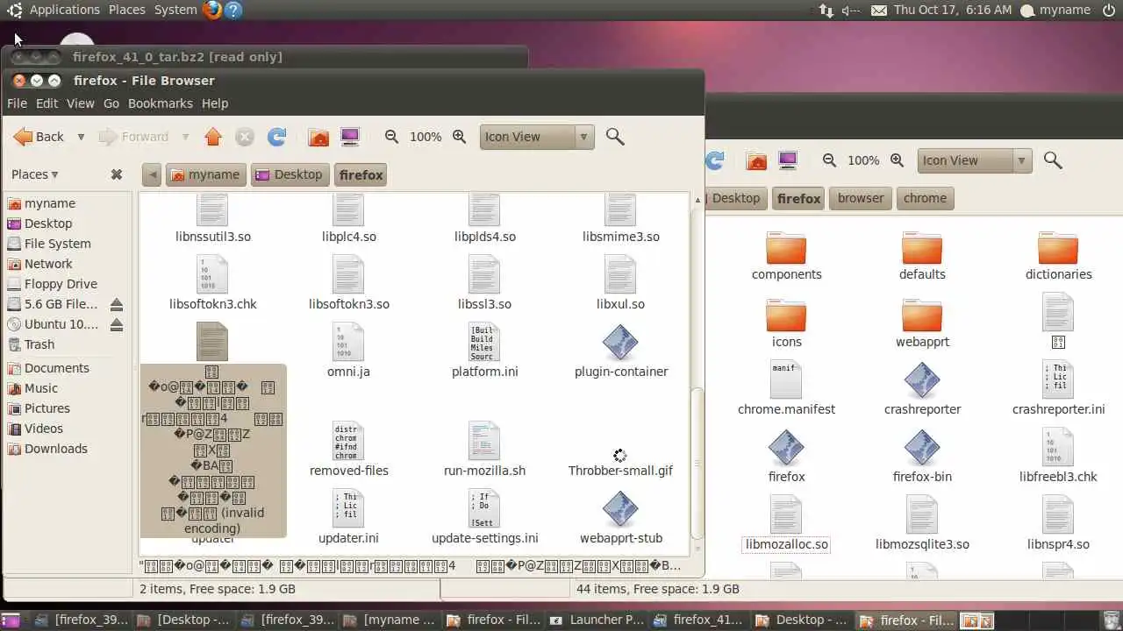
Task: Reload the folder in the front File Browser
Action: coord(276,137)
